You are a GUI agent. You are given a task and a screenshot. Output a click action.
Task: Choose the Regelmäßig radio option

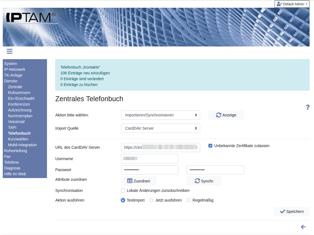[x=189, y=200]
